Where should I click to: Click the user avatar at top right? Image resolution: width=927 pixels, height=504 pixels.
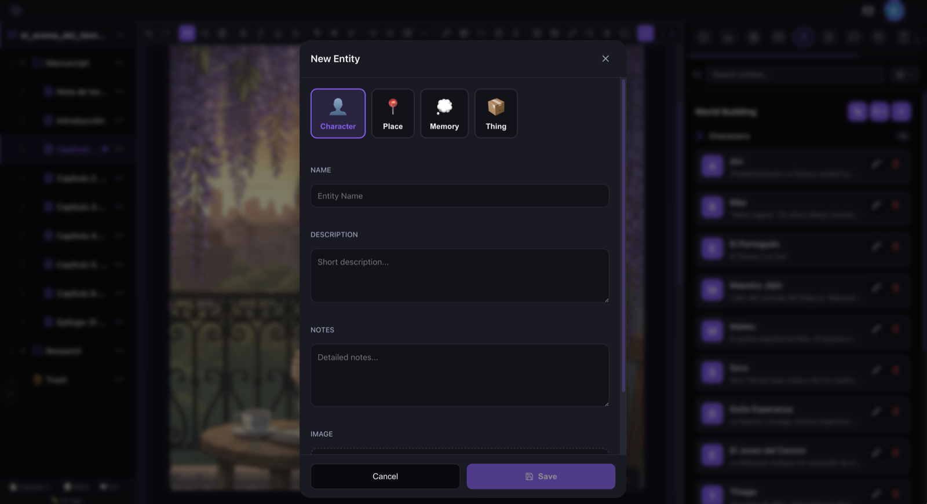[895, 10]
